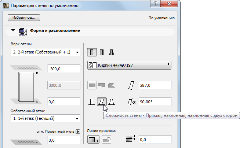Pick the complex profile wall structure icon
This screenshot has width=240, height=148.
112,52
